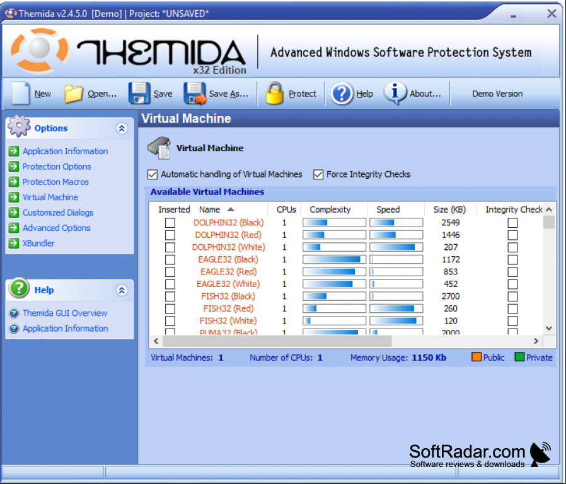Click the Save As floppy icon

[195, 93]
